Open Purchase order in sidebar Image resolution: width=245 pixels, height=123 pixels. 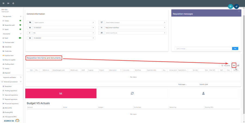click(x=10, y=43)
